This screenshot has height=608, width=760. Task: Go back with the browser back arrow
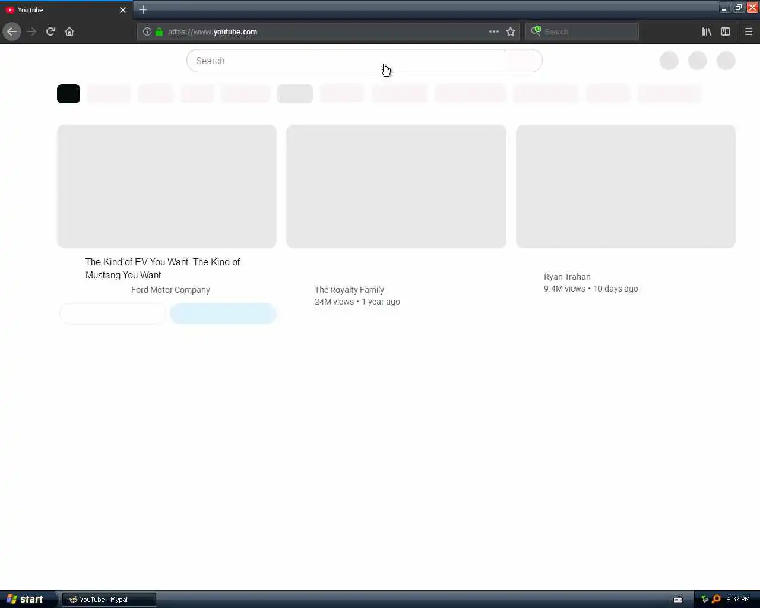click(12, 31)
